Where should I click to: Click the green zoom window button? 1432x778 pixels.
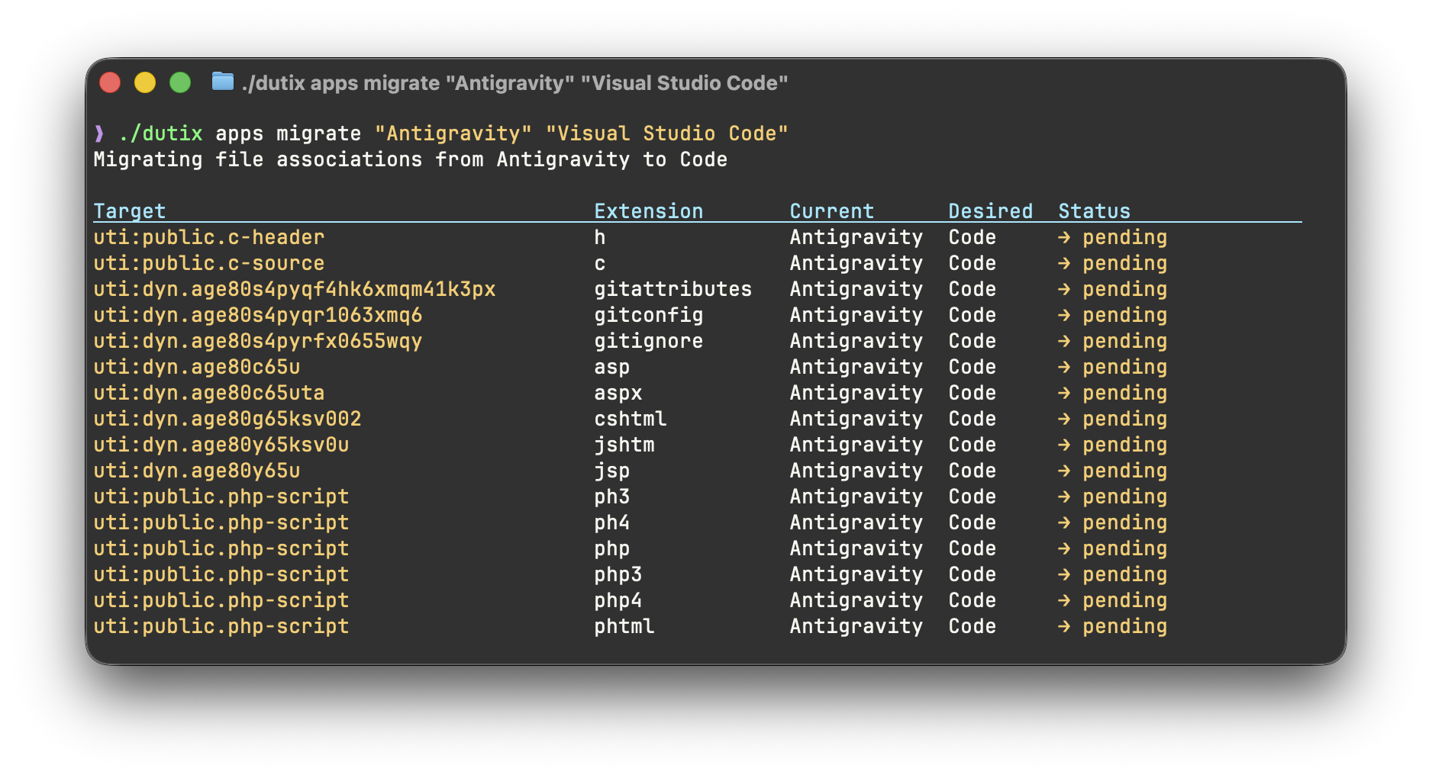(x=180, y=82)
